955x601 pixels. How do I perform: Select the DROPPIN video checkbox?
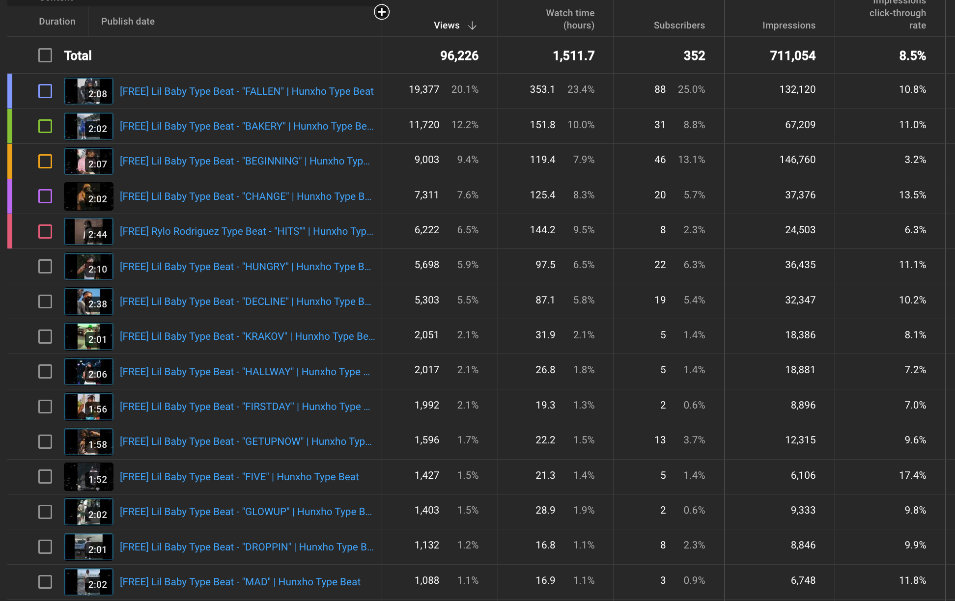click(x=45, y=547)
